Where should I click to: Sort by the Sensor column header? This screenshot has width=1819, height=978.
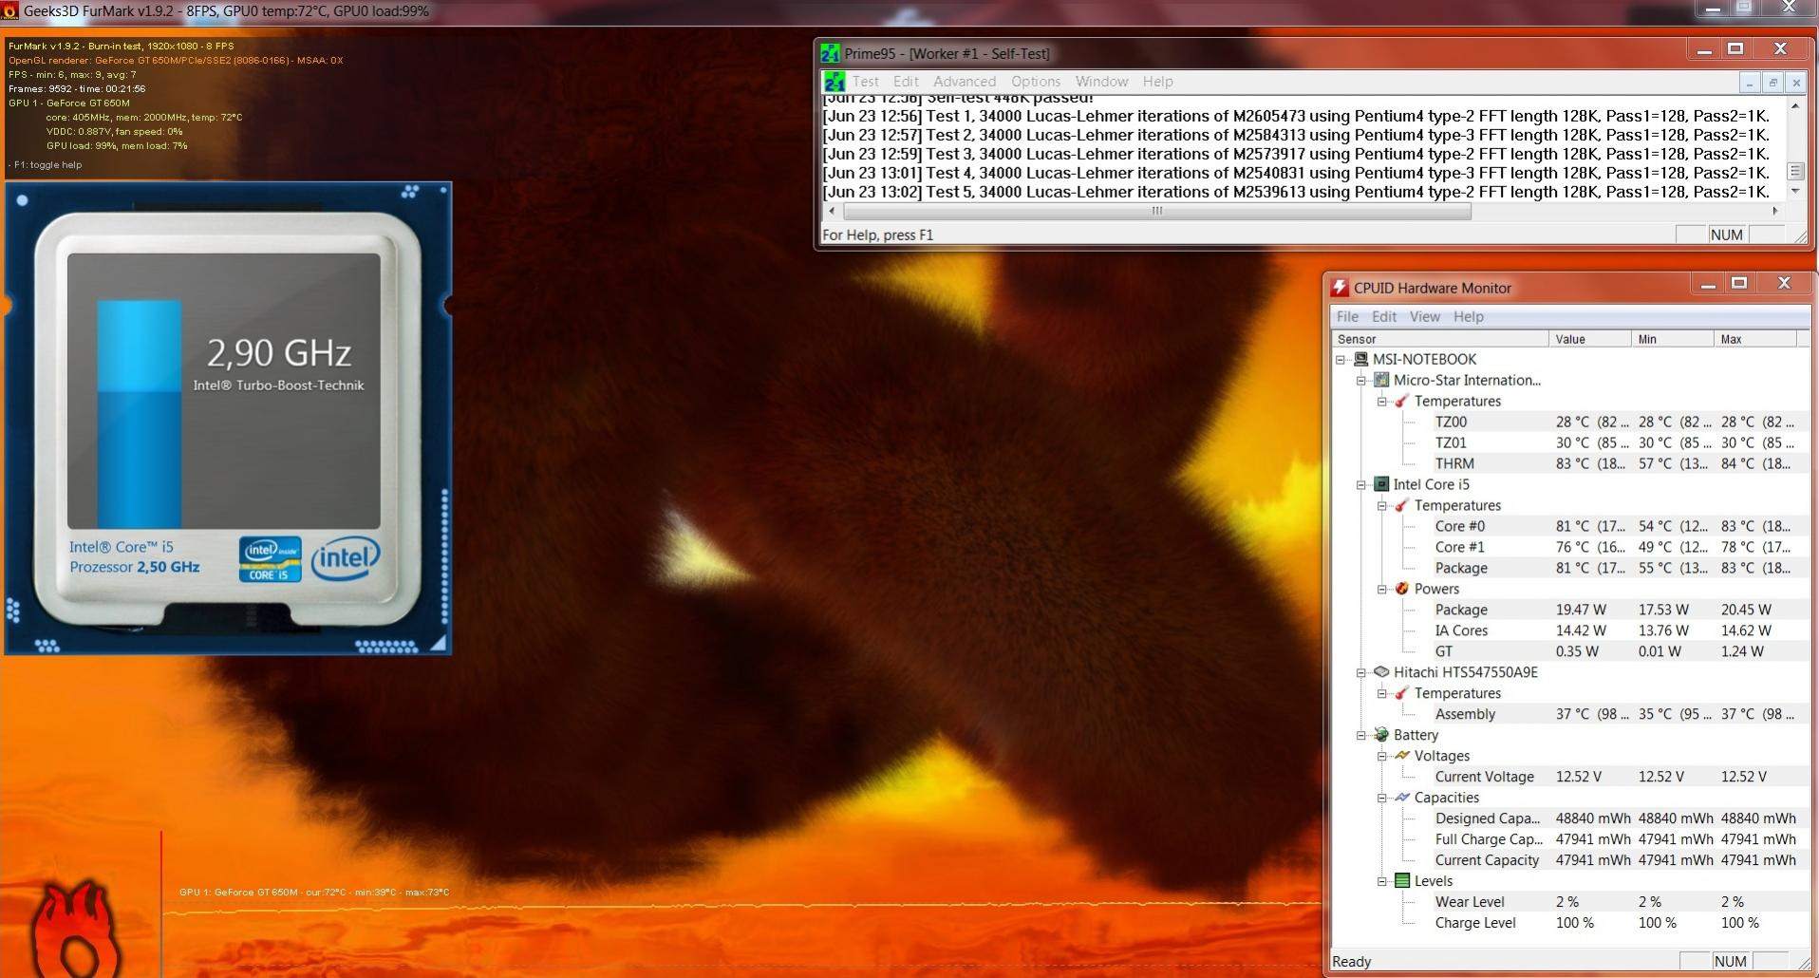coord(1439,339)
